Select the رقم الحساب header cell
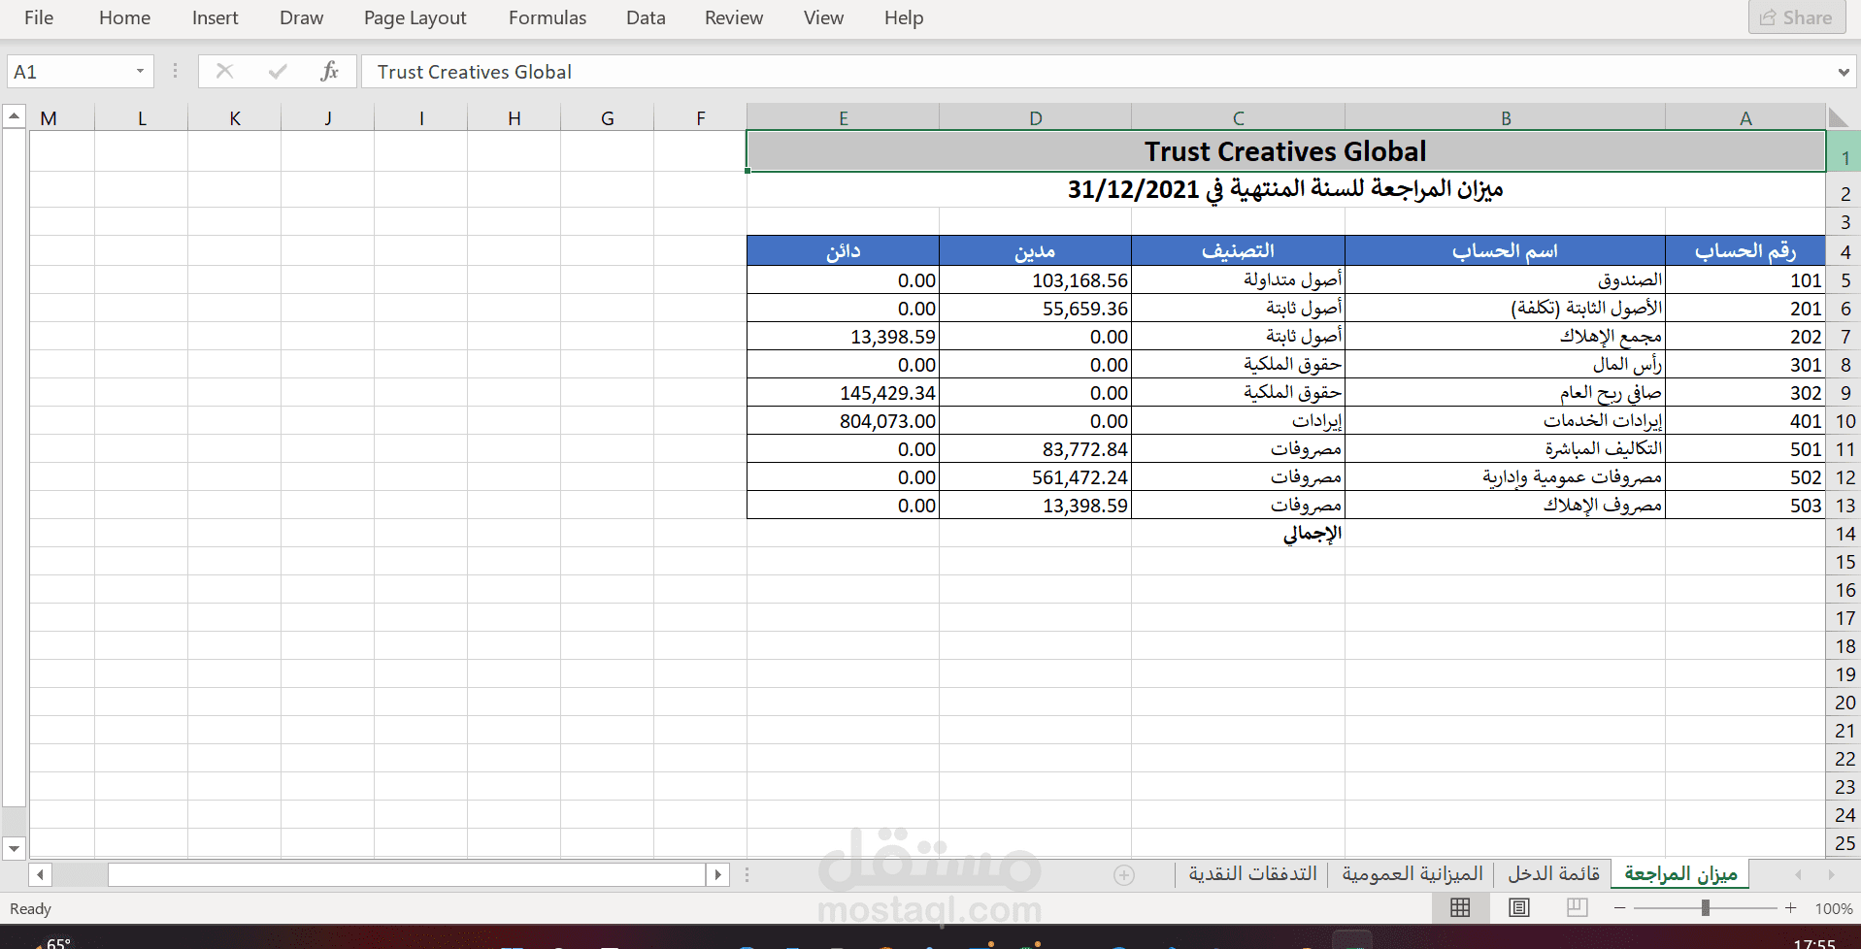The image size is (1861, 949). pos(1745,251)
